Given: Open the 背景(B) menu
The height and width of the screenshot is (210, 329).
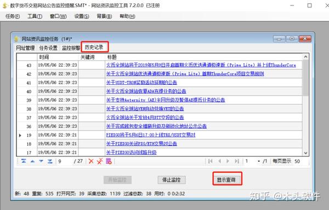Looking at the screenshot, I should 104,16.
